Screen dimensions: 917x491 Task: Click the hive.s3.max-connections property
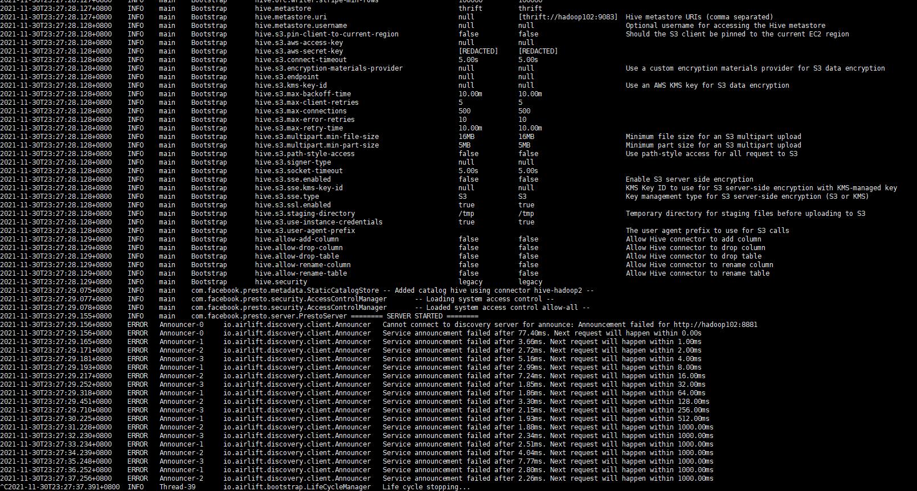click(x=301, y=111)
